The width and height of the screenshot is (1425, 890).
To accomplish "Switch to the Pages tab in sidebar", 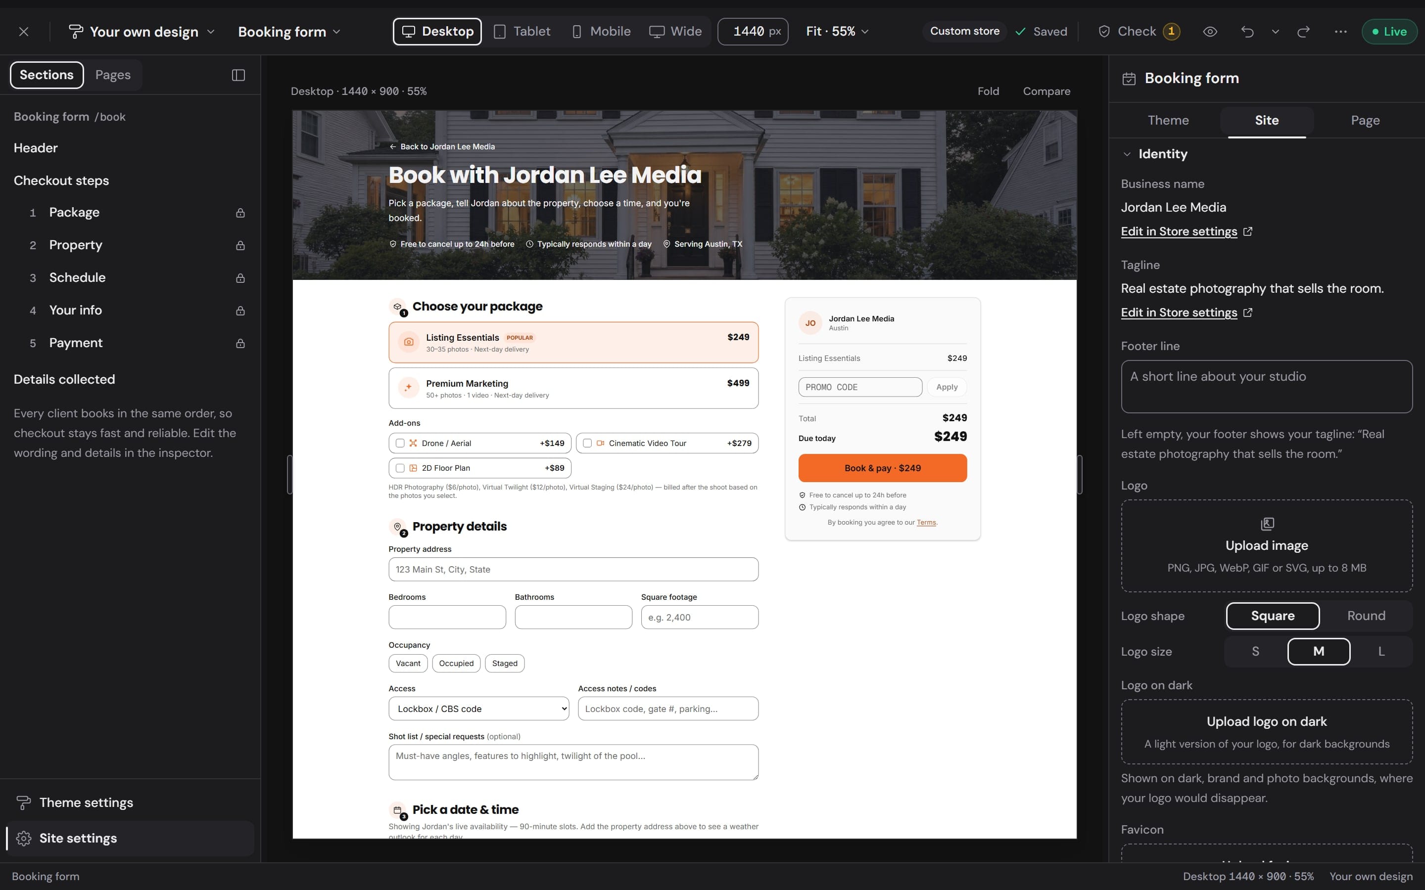I will coord(113,75).
